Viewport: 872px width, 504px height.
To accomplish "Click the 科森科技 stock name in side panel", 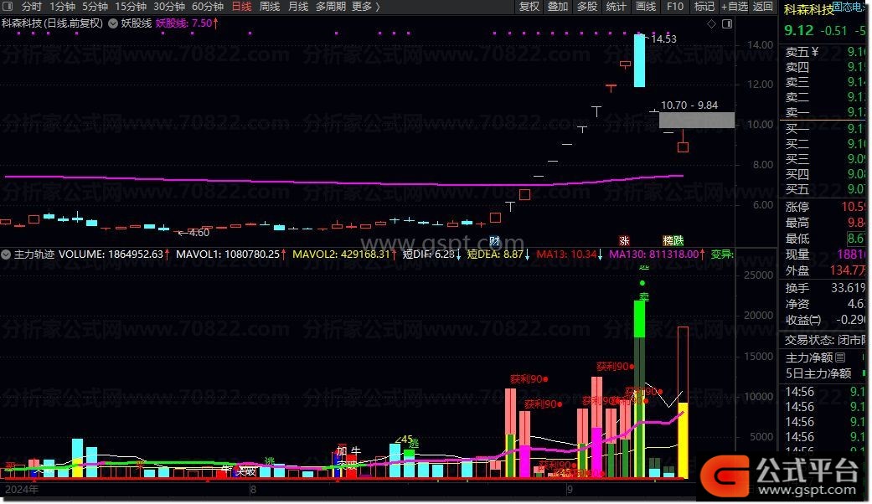I will 808,9.
